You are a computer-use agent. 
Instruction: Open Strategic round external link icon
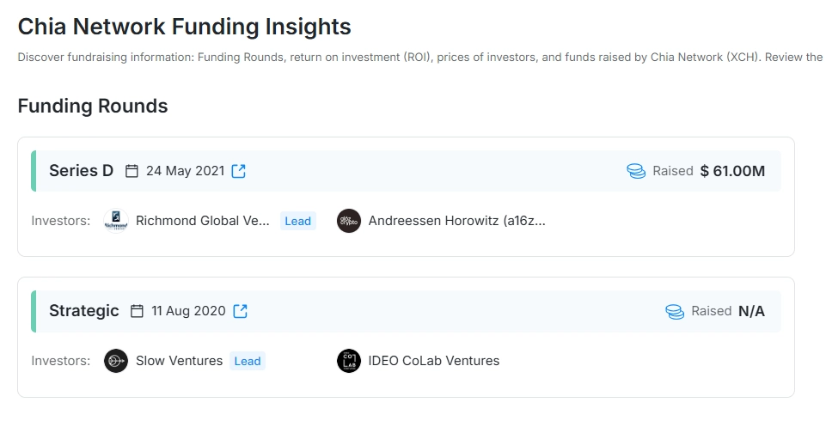[x=241, y=311]
